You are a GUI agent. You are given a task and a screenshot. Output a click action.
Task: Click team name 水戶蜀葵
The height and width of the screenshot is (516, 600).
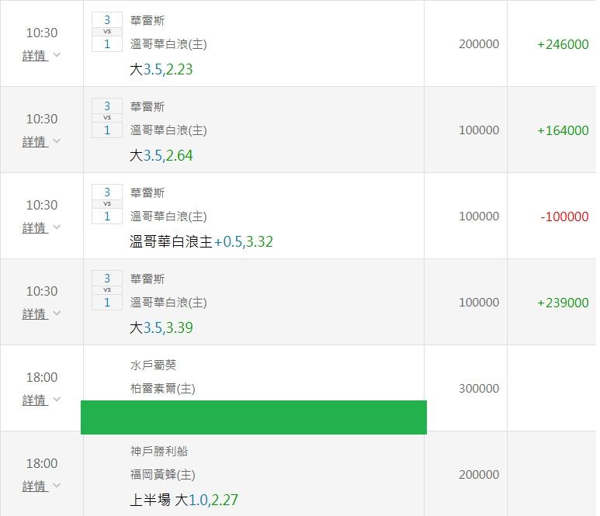click(154, 365)
